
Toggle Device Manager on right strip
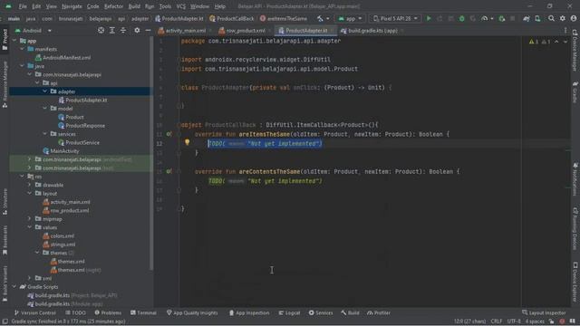coord(575,50)
